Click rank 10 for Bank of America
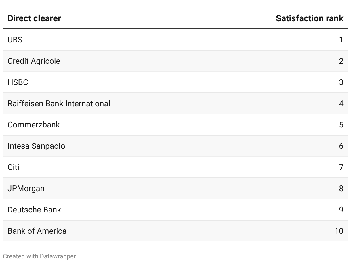Screen dimensions: 351x263 coord(339,231)
